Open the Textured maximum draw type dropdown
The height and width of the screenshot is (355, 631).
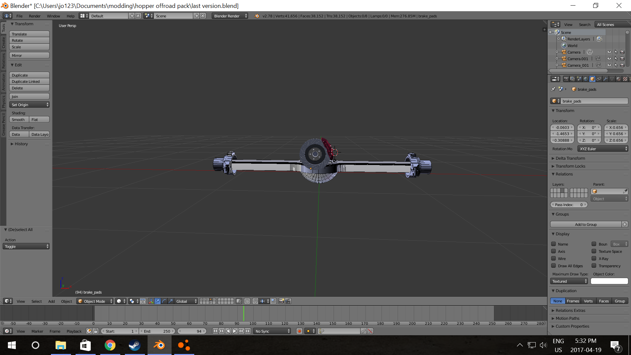pos(569,281)
